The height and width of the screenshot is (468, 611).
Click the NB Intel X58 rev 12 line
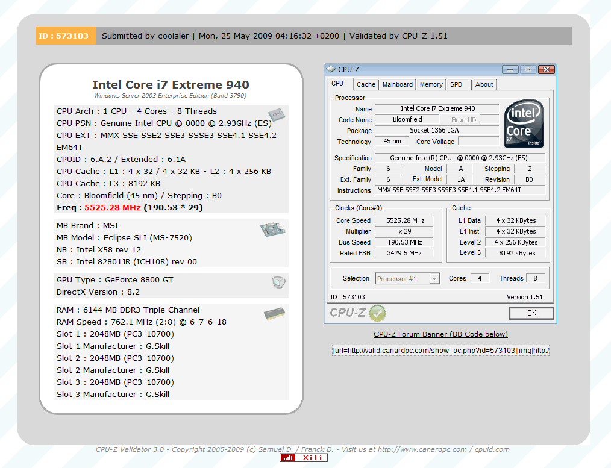(99, 249)
